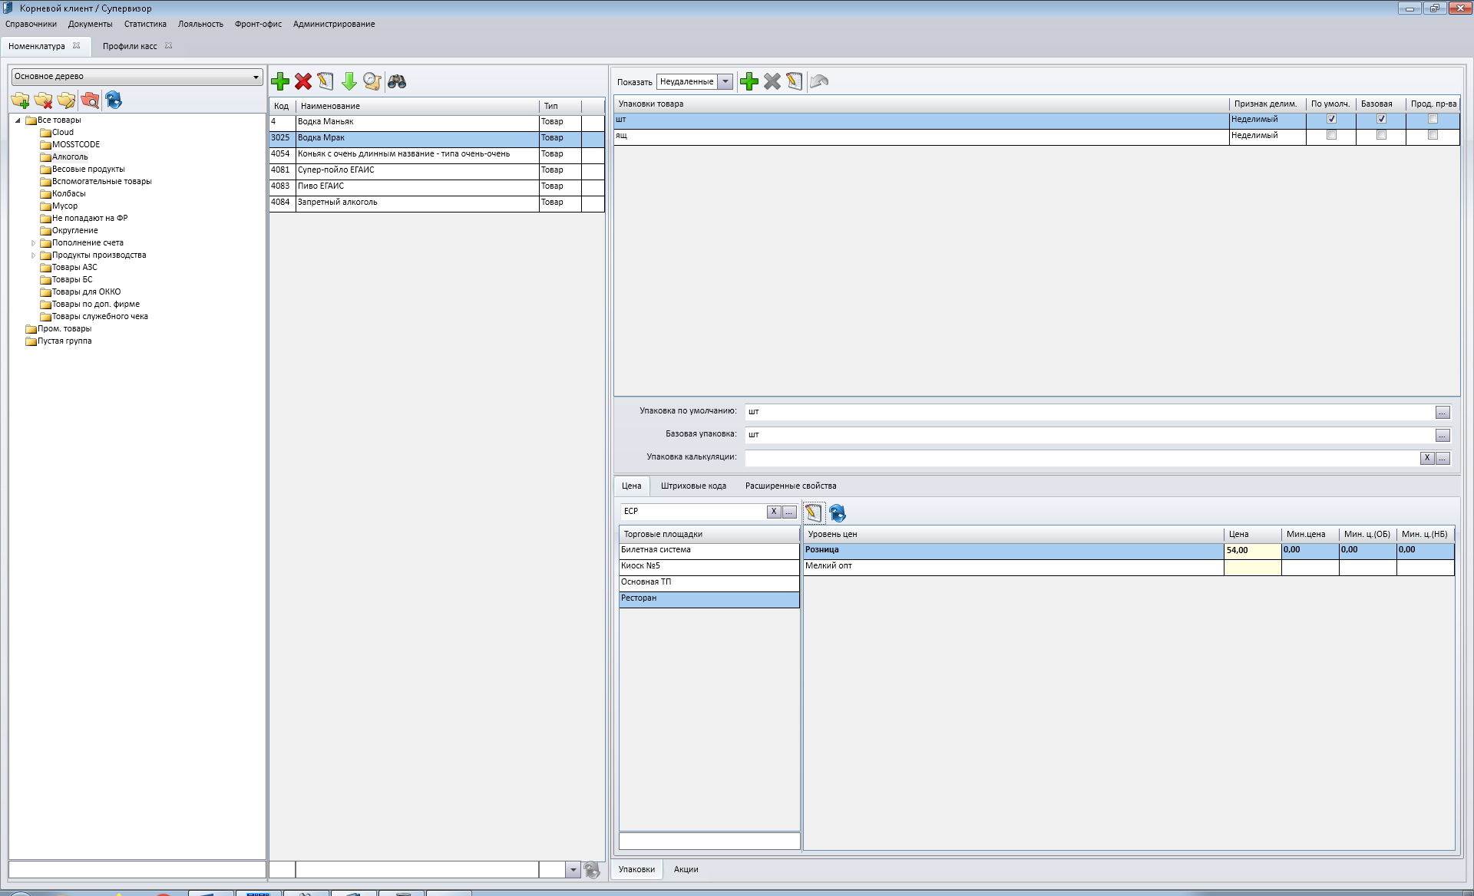Select product Пиво ЕГАИС
This screenshot has height=896, width=1474.
click(436, 187)
